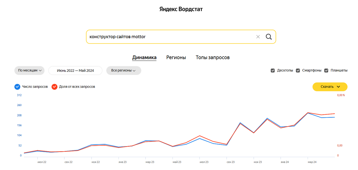Click the ноя 23 axis label
The image size is (358, 170).
258,162
